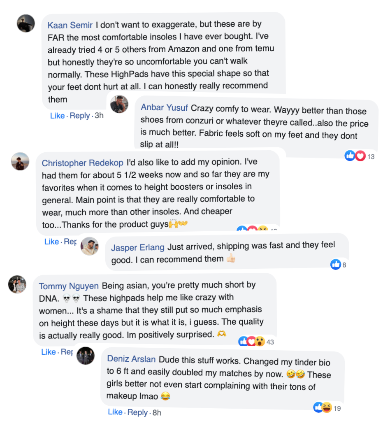Click the thumbs-up reaction on Deniz Arslan's comment
This screenshot has height=428, width=390.
tap(318, 408)
